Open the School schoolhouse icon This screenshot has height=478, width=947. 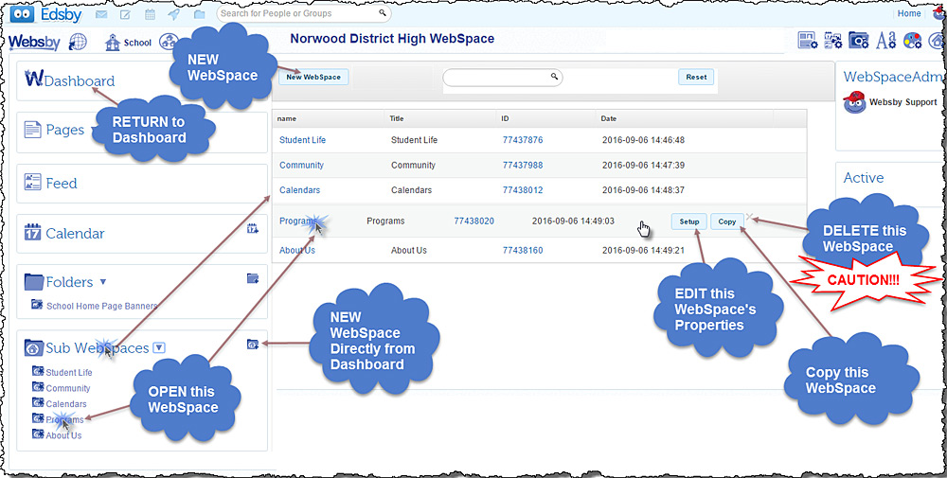pyautogui.click(x=113, y=43)
